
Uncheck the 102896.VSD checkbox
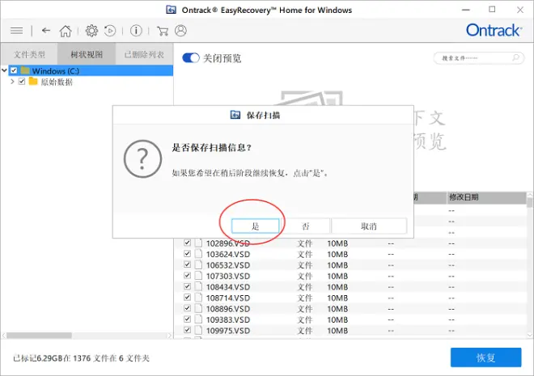(x=187, y=243)
